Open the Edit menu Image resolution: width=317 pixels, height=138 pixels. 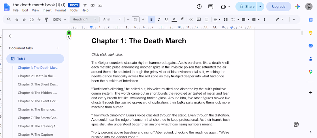point(25,10)
